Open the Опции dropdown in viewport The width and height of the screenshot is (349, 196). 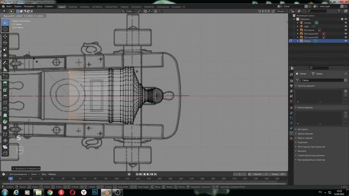(x=281, y=11)
